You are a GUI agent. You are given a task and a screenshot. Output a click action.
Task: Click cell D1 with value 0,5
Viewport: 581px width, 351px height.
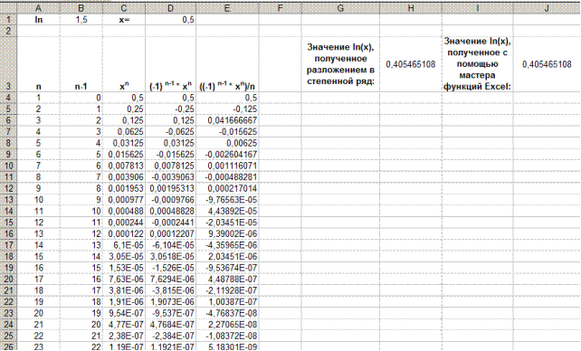[x=170, y=20]
